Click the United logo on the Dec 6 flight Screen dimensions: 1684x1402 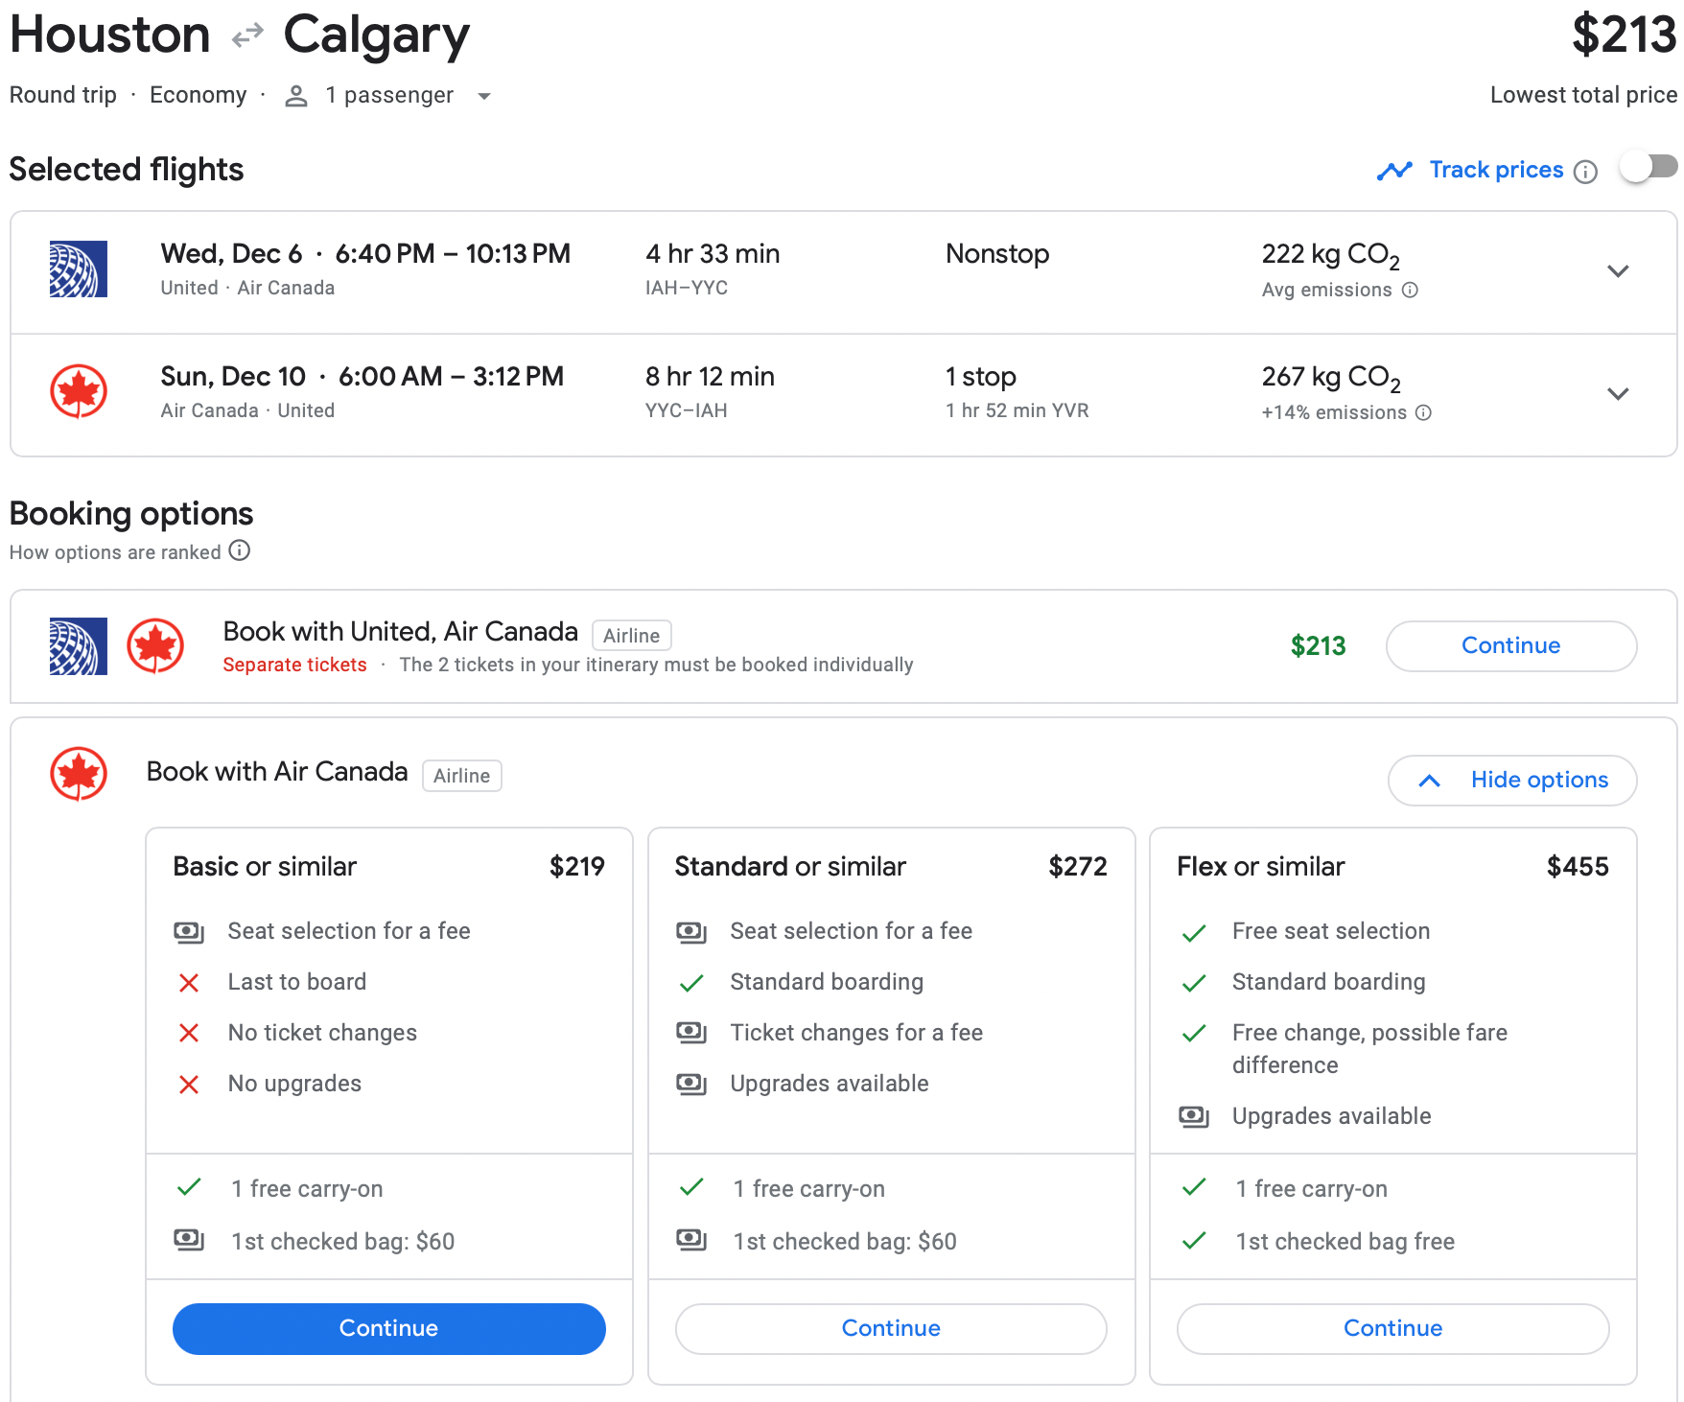[x=79, y=269]
